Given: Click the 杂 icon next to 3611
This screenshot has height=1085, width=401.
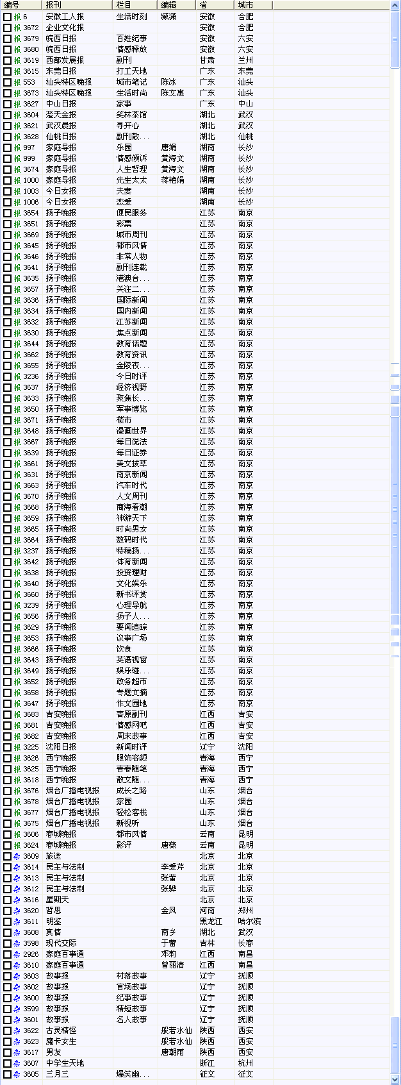Looking at the screenshot, I should [x=17, y=921].
